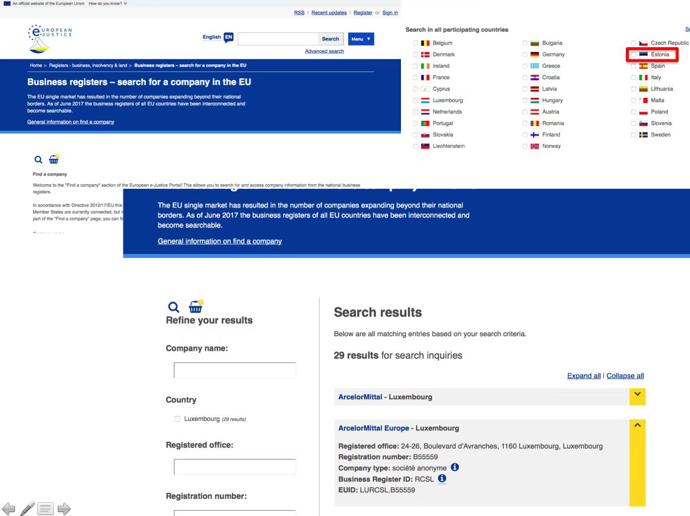Open the Menu dropdown
This screenshot has height=516, width=690.
pyautogui.click(x=361, y=39)
